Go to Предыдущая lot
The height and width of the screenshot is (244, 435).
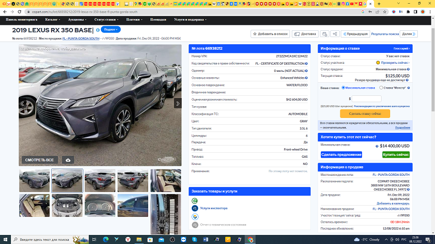coord(355,34)
